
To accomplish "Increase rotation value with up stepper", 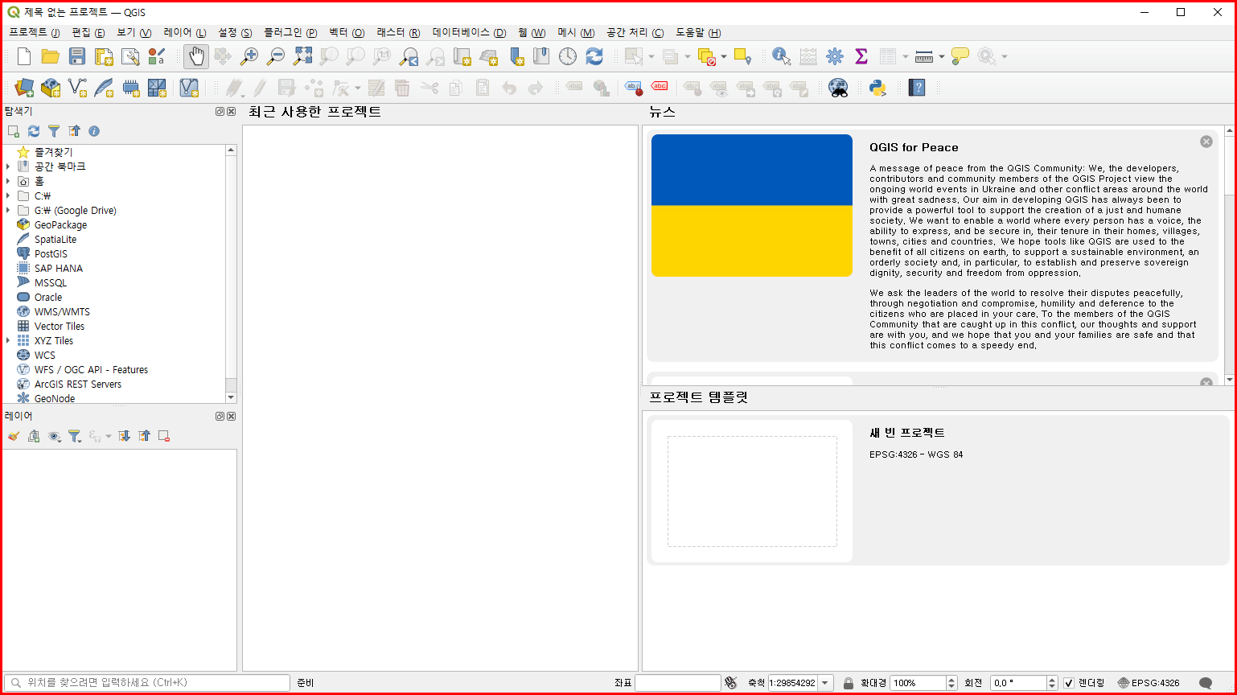I will click(1052, 680).
